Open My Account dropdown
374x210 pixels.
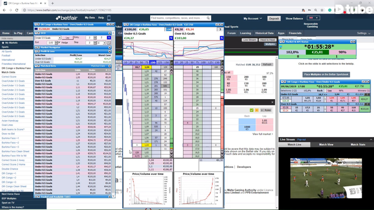(x=252, y=18)
